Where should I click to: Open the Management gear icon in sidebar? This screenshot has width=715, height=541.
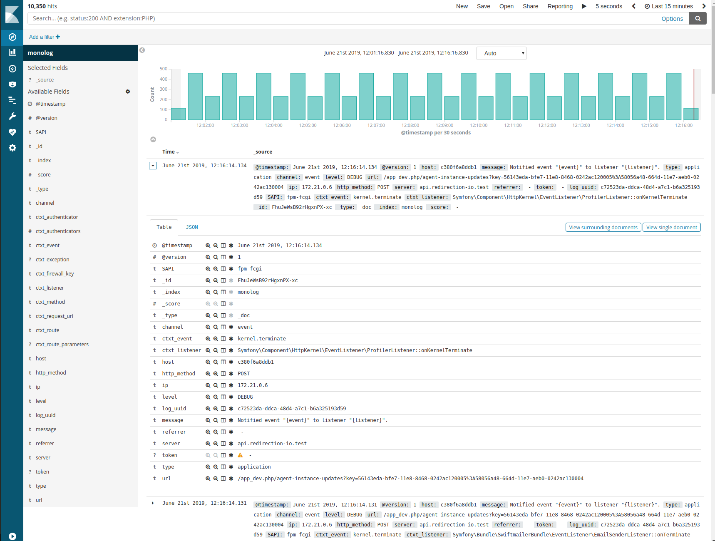click(12, 148)
